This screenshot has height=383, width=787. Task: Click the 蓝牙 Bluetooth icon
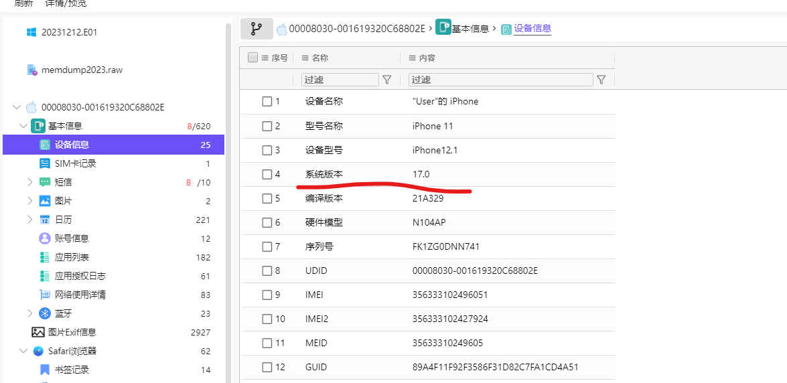coord(45,314)
